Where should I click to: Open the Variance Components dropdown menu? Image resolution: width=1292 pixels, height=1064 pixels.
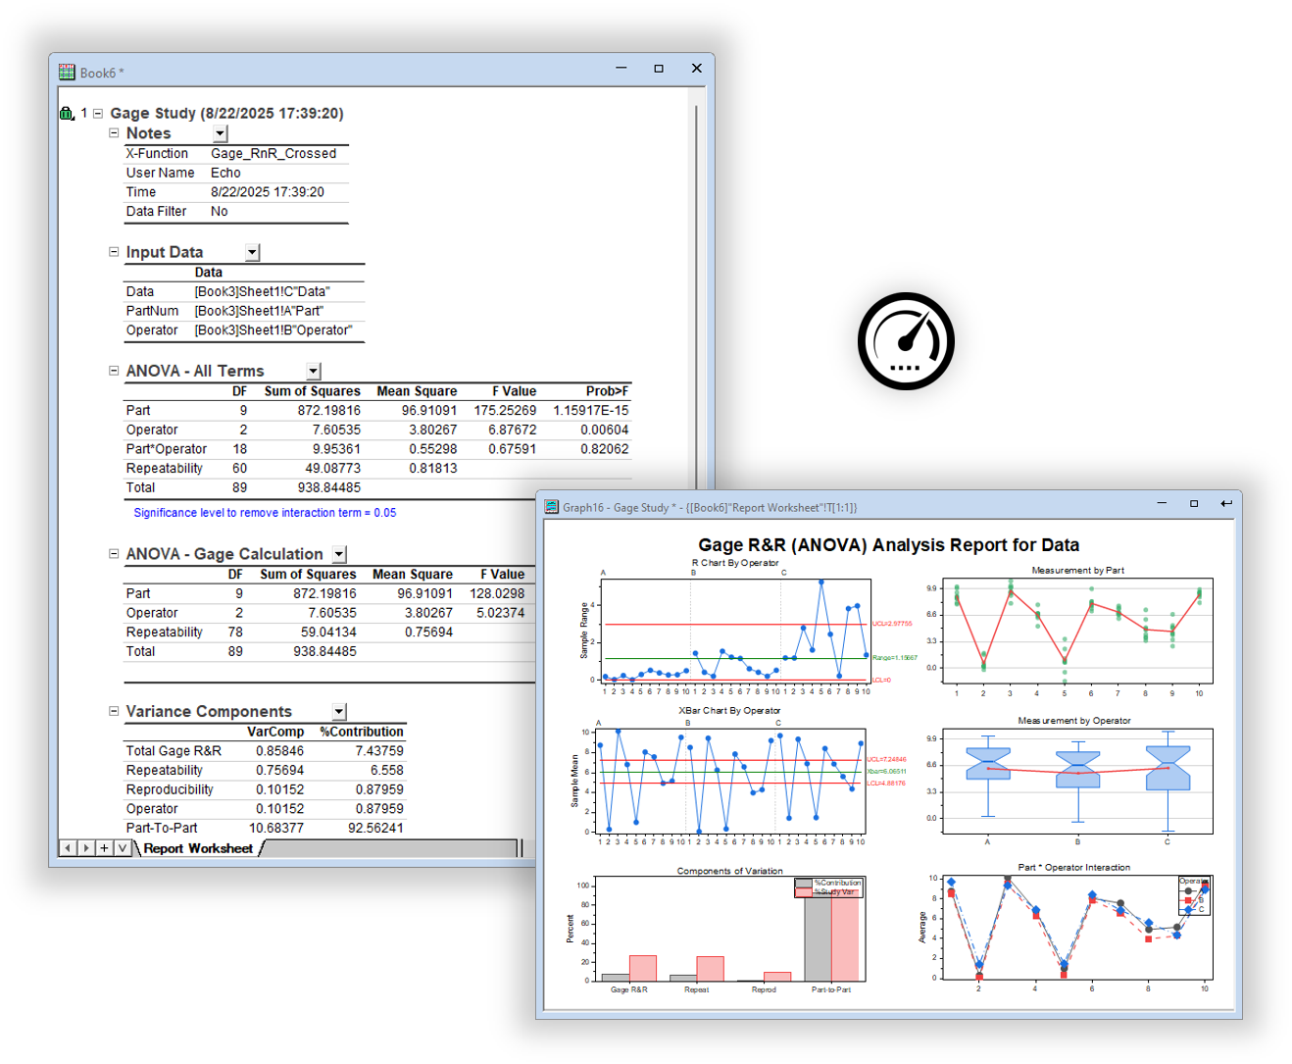click(x=338, y=711)
